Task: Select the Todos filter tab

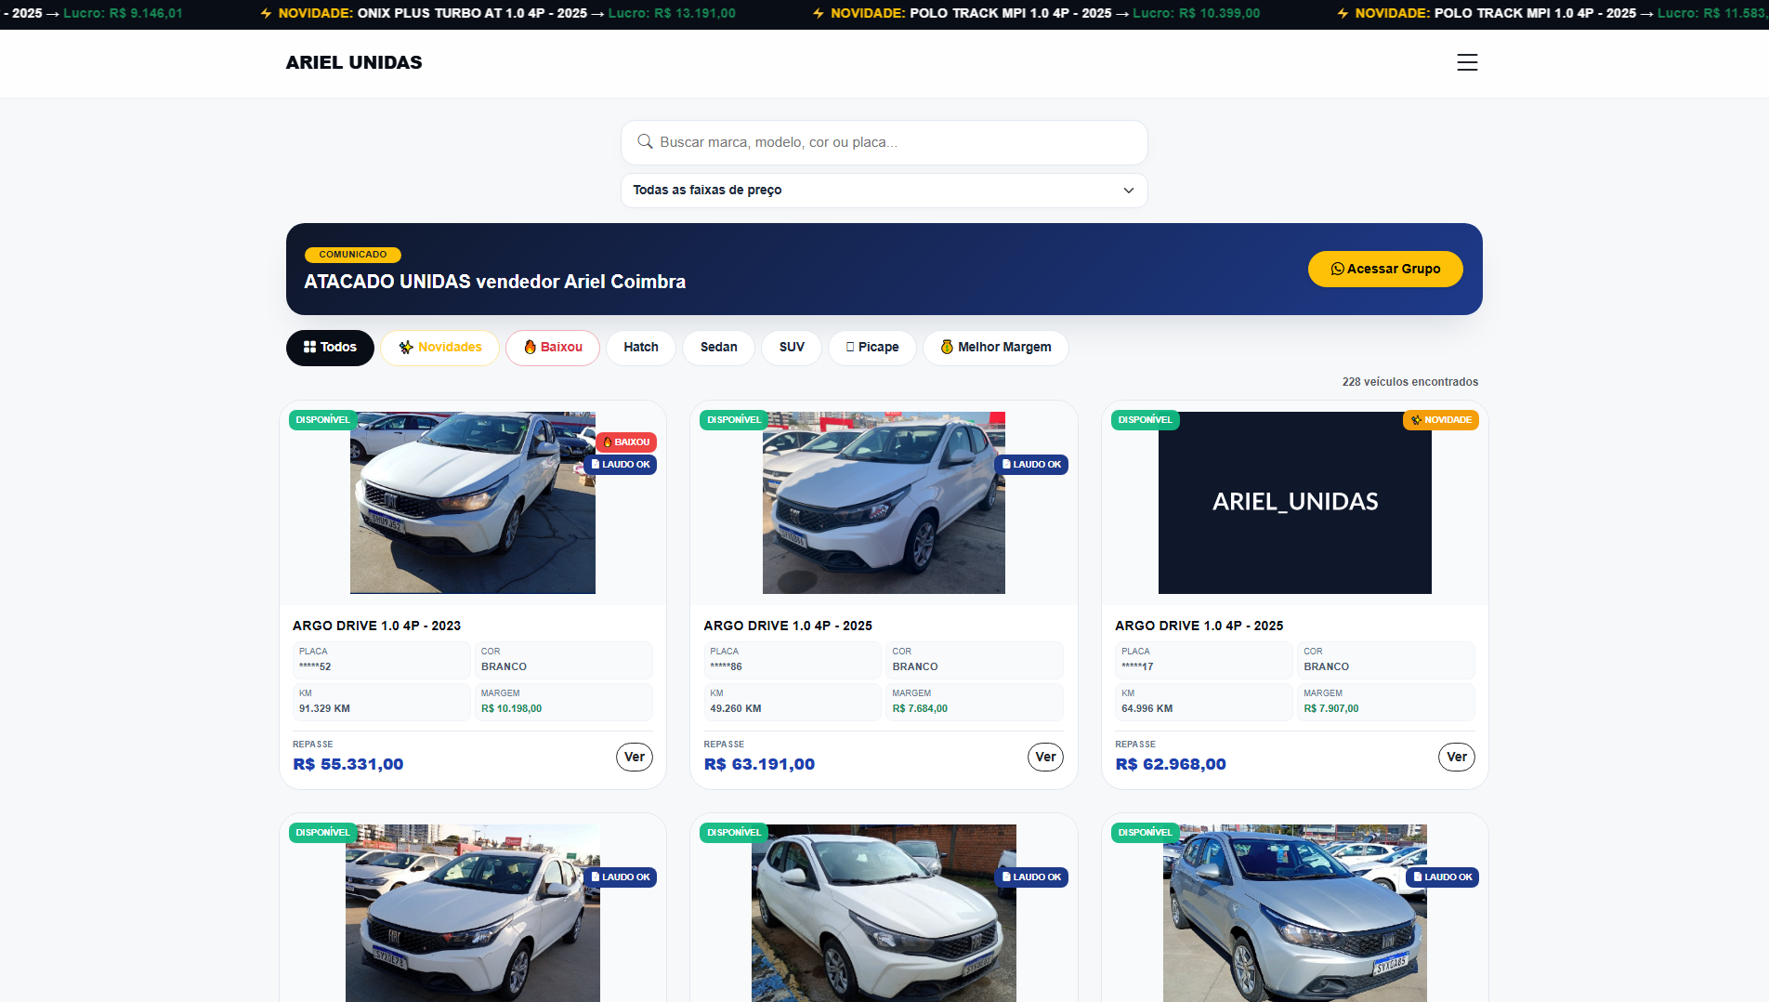Action: [x=330, y=348]
